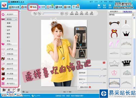136x98 pixels.
Task: Select the 指甲 subcategory
Action: (x=8, y=30)
